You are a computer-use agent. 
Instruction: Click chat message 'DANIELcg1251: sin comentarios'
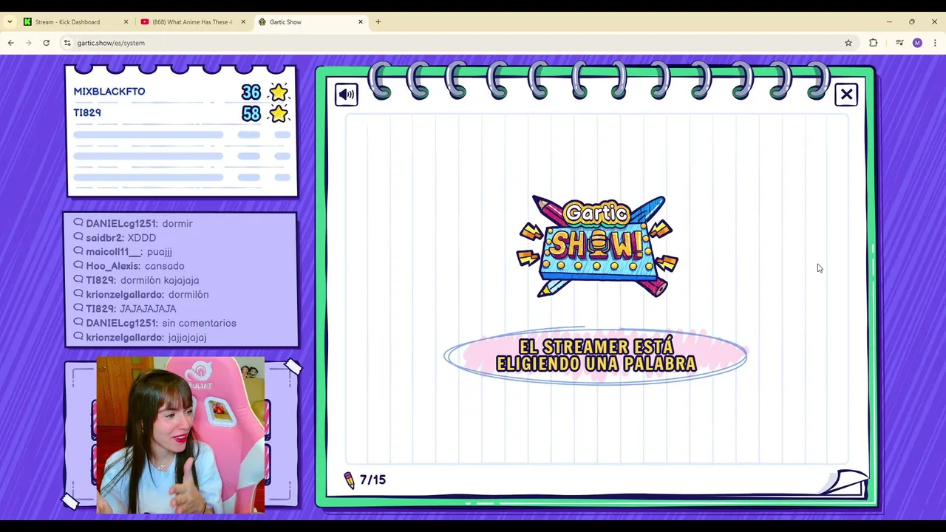pyautogui.click(x=155, y=323)
